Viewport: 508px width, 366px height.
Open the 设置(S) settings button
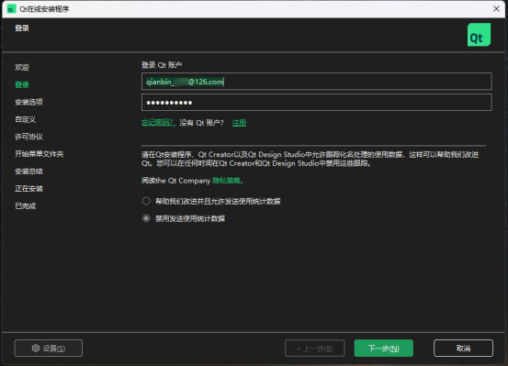49,349
